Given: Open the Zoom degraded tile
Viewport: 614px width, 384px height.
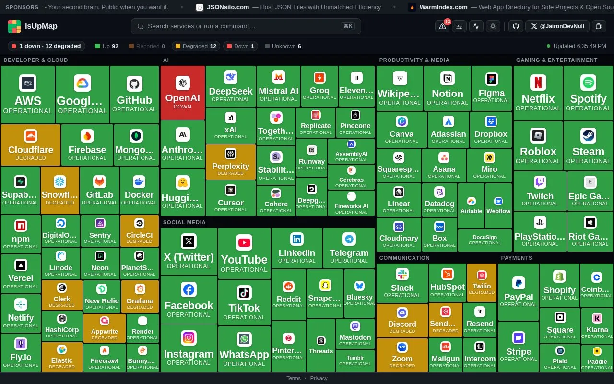Looking at the screenshot, I should 402,355.
